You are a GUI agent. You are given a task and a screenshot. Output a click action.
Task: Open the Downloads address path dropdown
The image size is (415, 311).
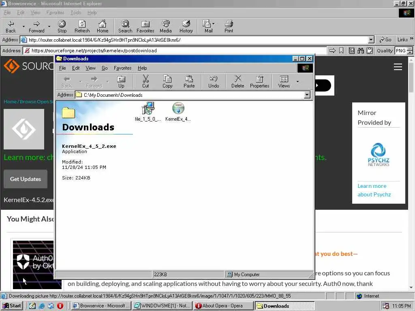pos(307,95)
